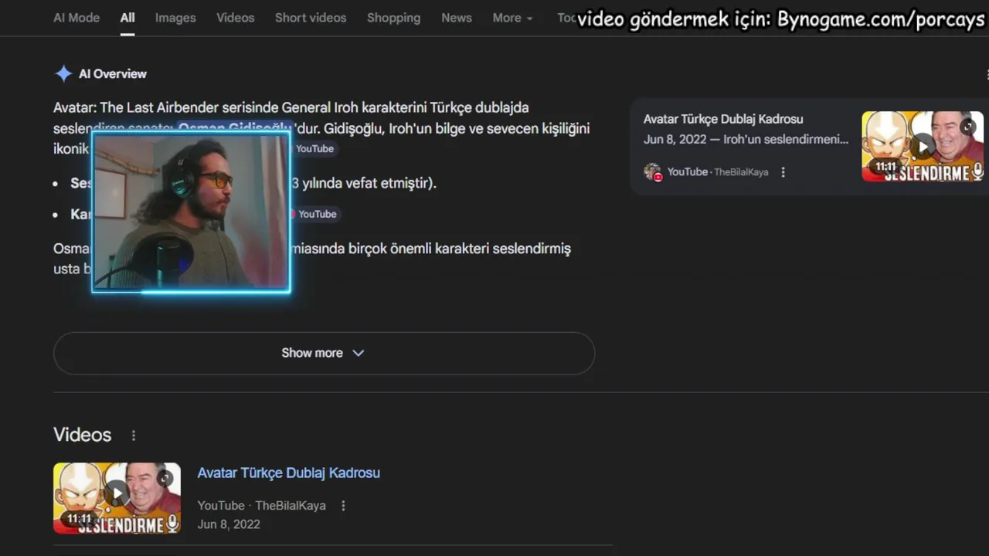Open options menu on TheBilalKaya sidebar card
The height and width of the screenshot is (556, 989).
(x=783, y=172)
